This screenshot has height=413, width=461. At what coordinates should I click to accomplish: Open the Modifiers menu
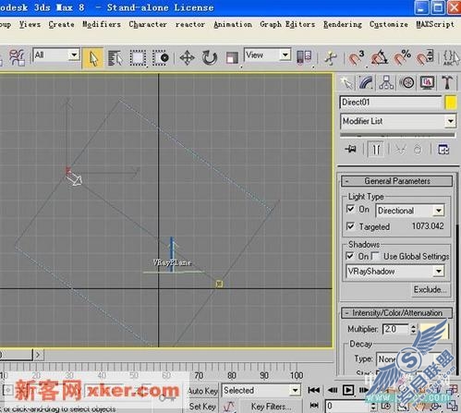click(x=102, y=24)
